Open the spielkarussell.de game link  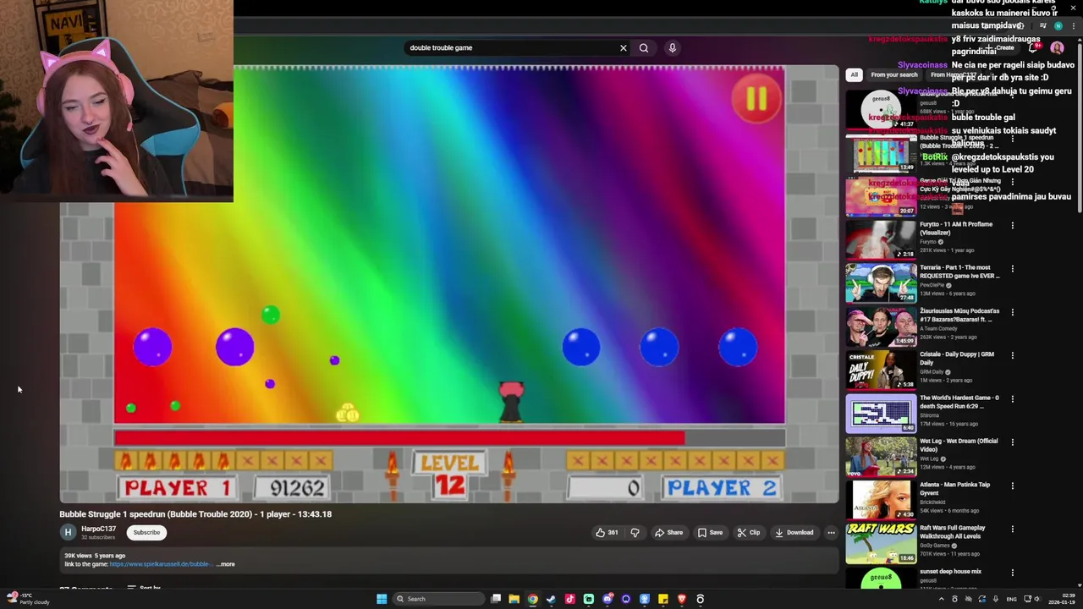(160, 564)
